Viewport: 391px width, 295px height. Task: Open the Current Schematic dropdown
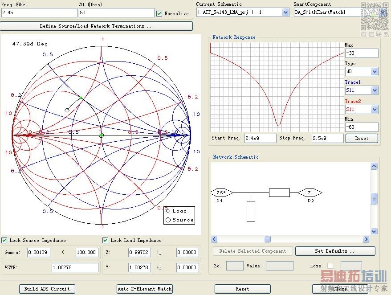click(285, 12)
